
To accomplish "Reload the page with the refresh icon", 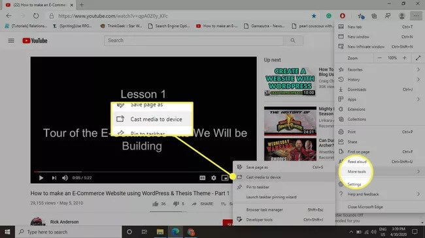I will (x=36, y=16).
